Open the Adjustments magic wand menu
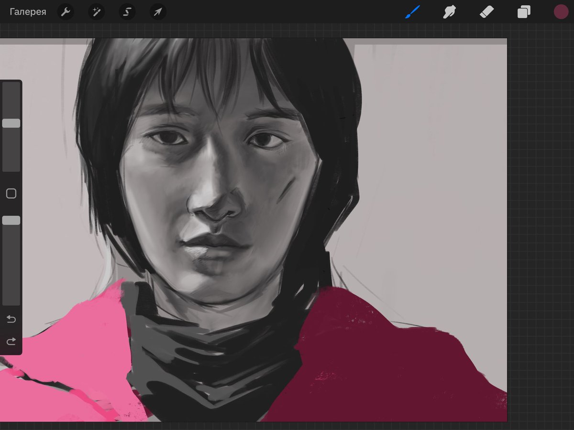574x430 pixels. (x=96, y=12)
